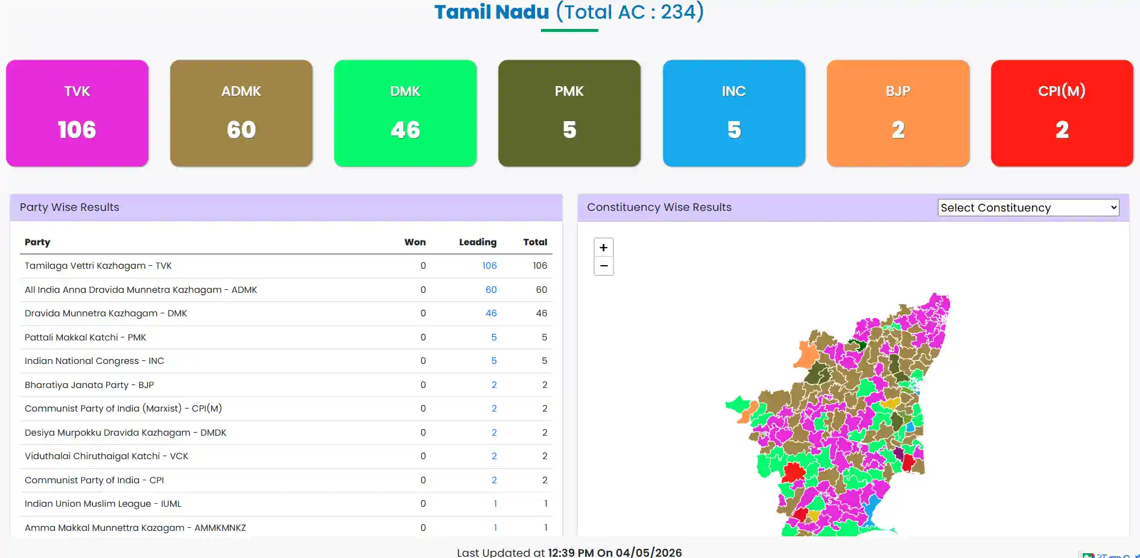Viewport: 1140px width, 558px height.
Task: Open VCK row leading count link
Action: pos(494,456)
